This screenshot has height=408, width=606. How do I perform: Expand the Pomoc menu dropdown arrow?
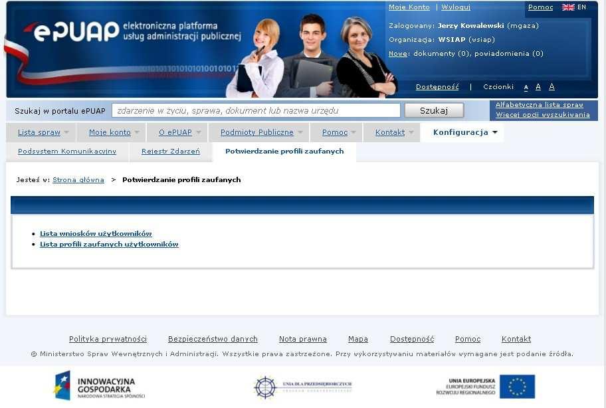coord(353,132)
